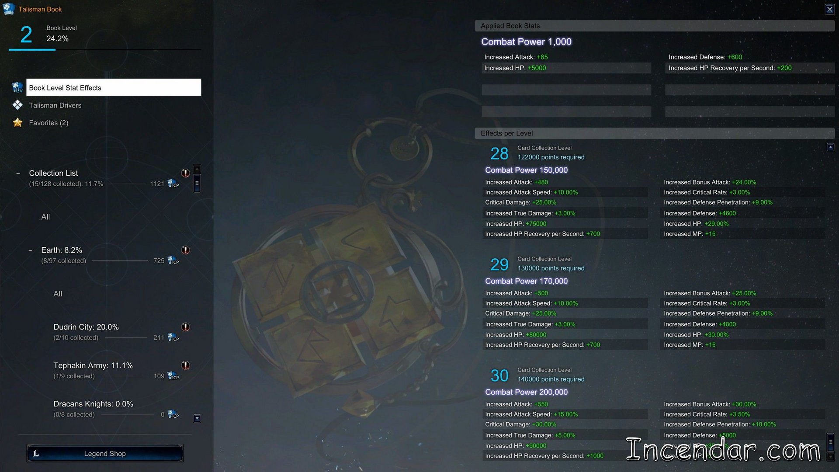Open the Legend Shop button
The width and height of the screenshot is (839, 472).
(105, 453)
